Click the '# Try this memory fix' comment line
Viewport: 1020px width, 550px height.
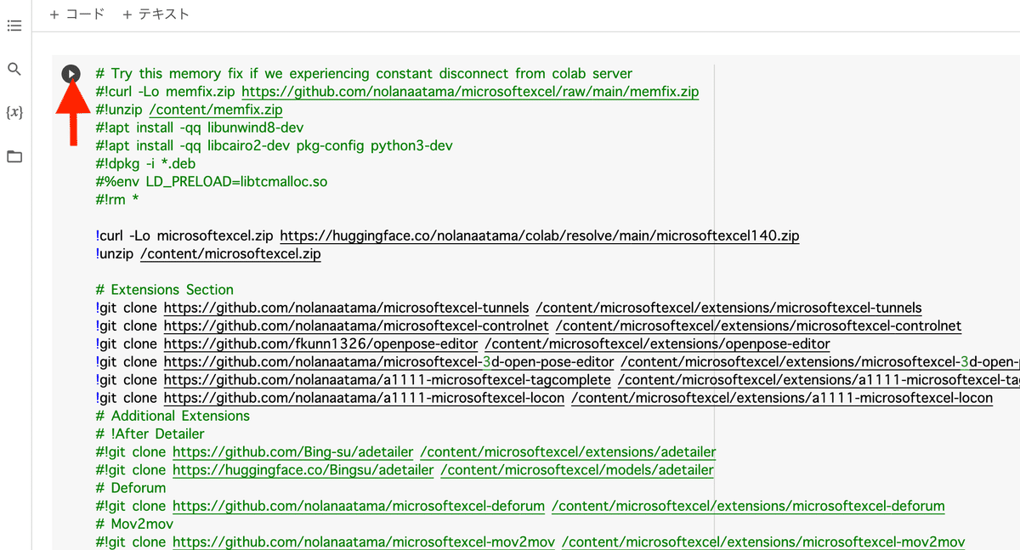click(x=364, y=74)
